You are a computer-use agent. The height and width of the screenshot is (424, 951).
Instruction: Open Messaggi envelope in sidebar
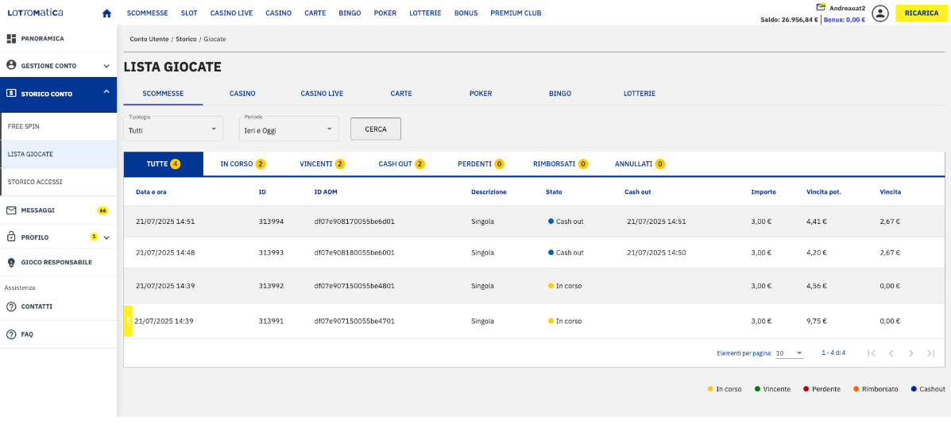tap(11, 210)
